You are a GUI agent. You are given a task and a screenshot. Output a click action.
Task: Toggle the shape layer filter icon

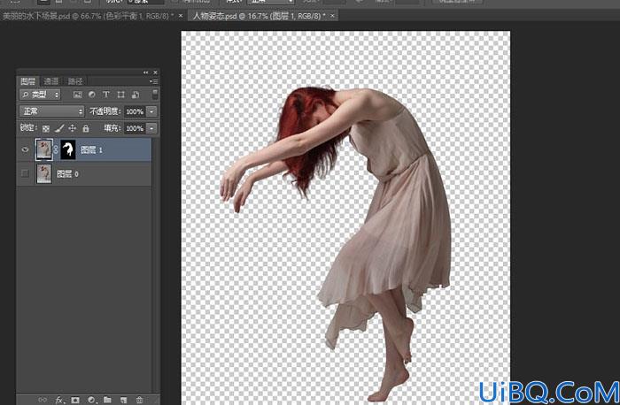pos(121,95)
